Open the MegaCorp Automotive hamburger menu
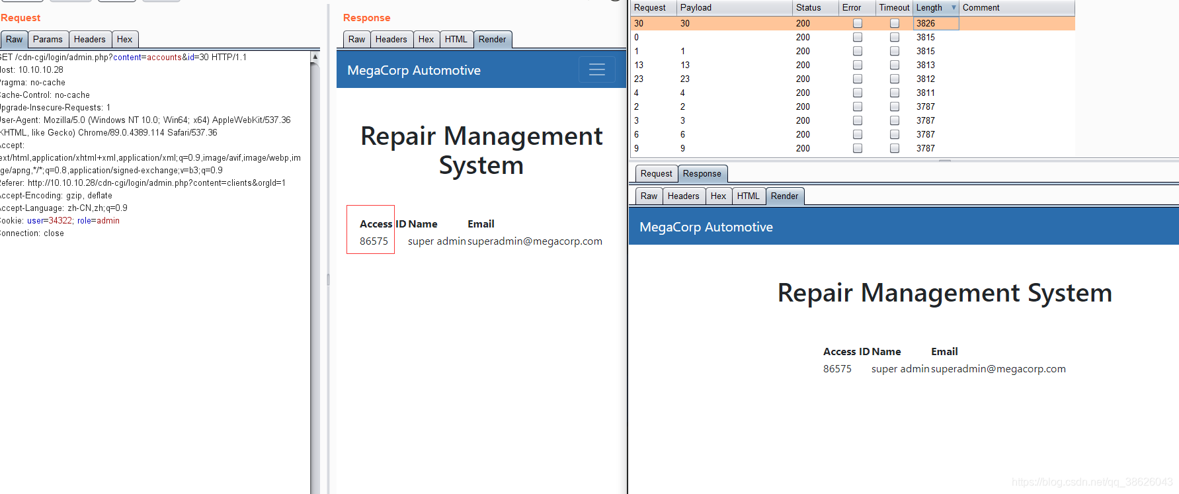Viewport: 1179px width, 494px height. (597, 69)
